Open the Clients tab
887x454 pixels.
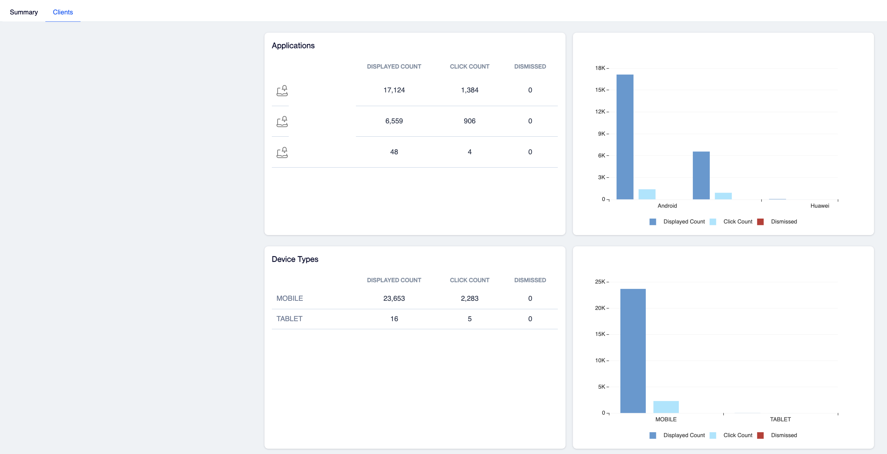click(63, 12)
